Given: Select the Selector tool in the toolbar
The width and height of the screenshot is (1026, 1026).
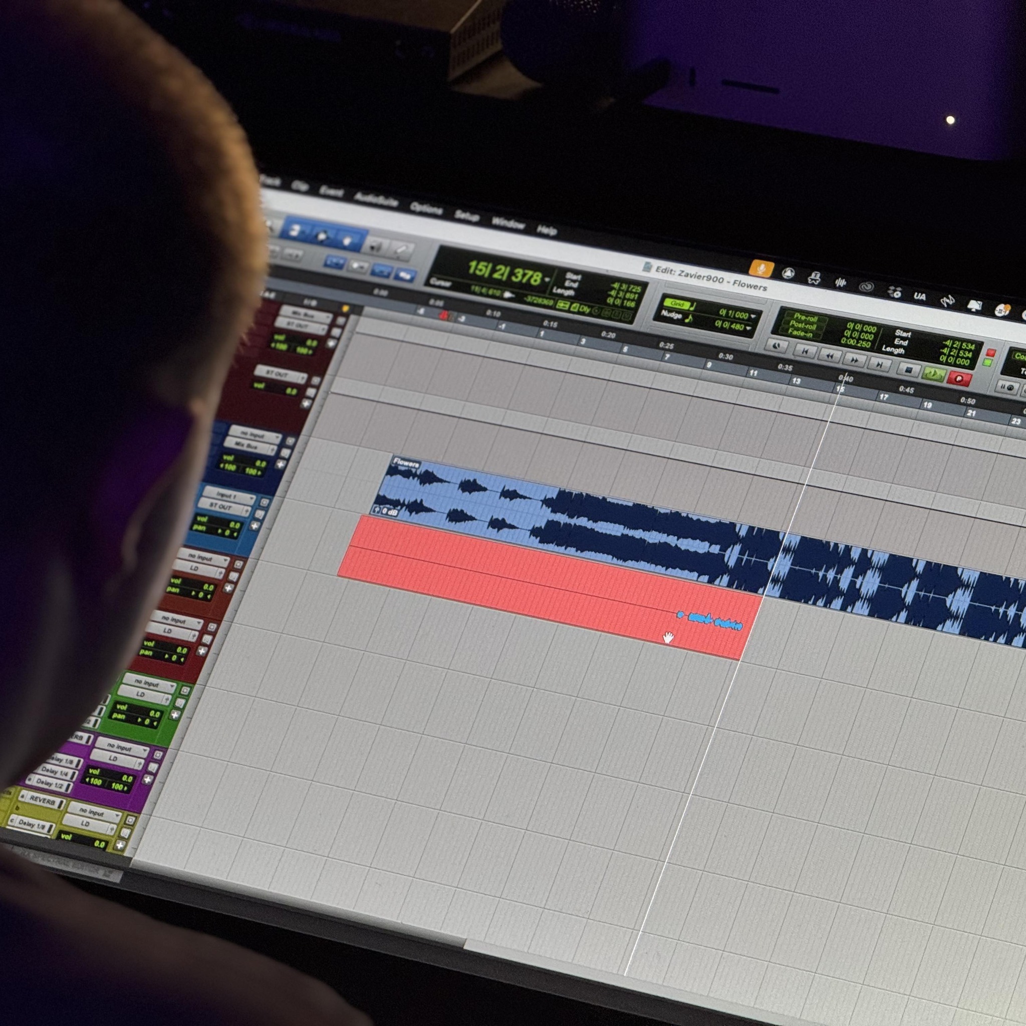Looking at the screenshot, I should point(322,236).
